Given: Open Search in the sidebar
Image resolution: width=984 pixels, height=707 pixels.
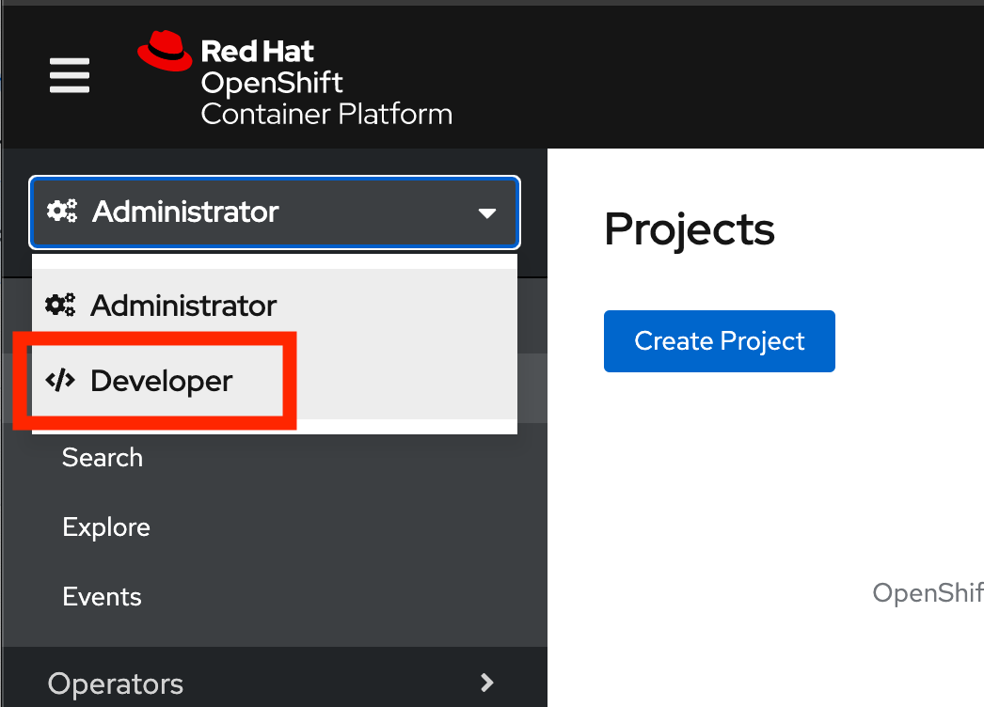Looking at the screenshot, I should click(103, 457).
